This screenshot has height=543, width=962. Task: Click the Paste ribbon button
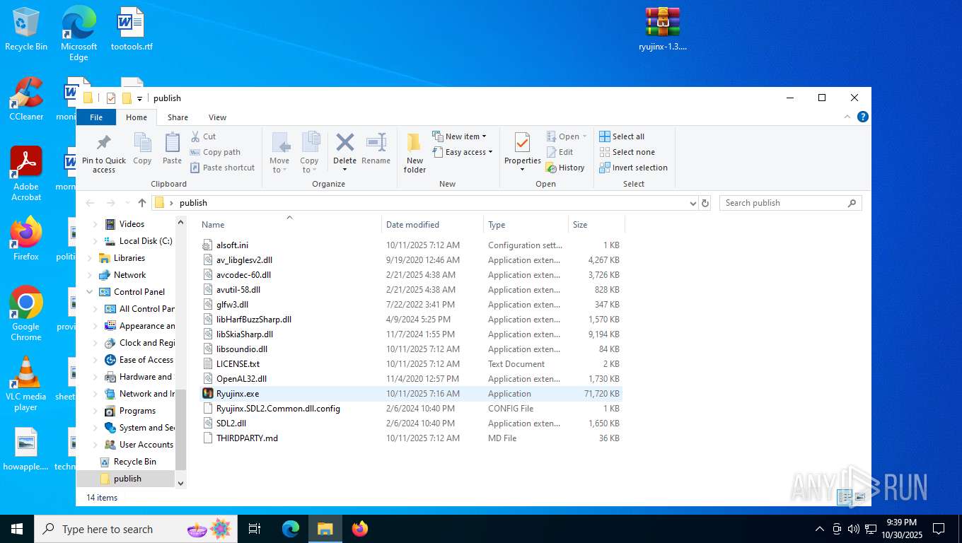click(x=172, y=150)
